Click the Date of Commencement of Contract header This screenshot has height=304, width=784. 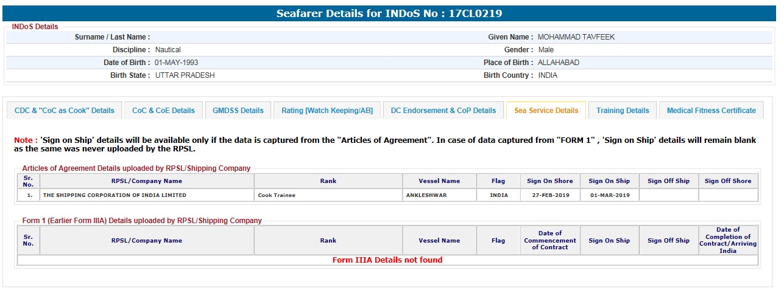(549, 240)
